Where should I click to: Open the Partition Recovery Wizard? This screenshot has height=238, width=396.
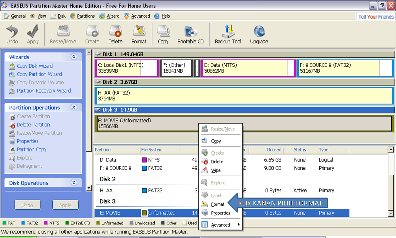pos(44,91)
